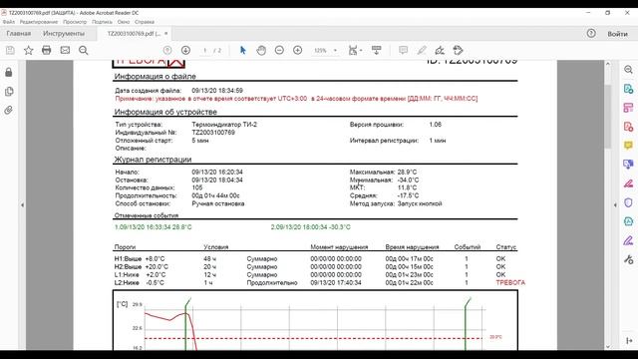Screen dimensions: 638x359
Task: Open the attachments paperclip panel
Action: coord(9,110)
